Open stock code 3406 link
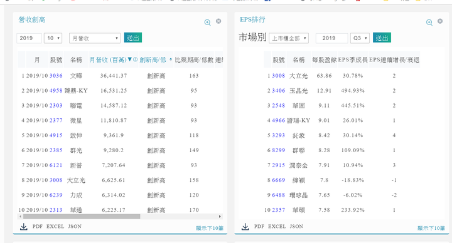 (279, 91)
